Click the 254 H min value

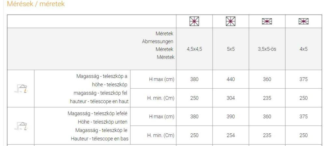pos(231,135)
